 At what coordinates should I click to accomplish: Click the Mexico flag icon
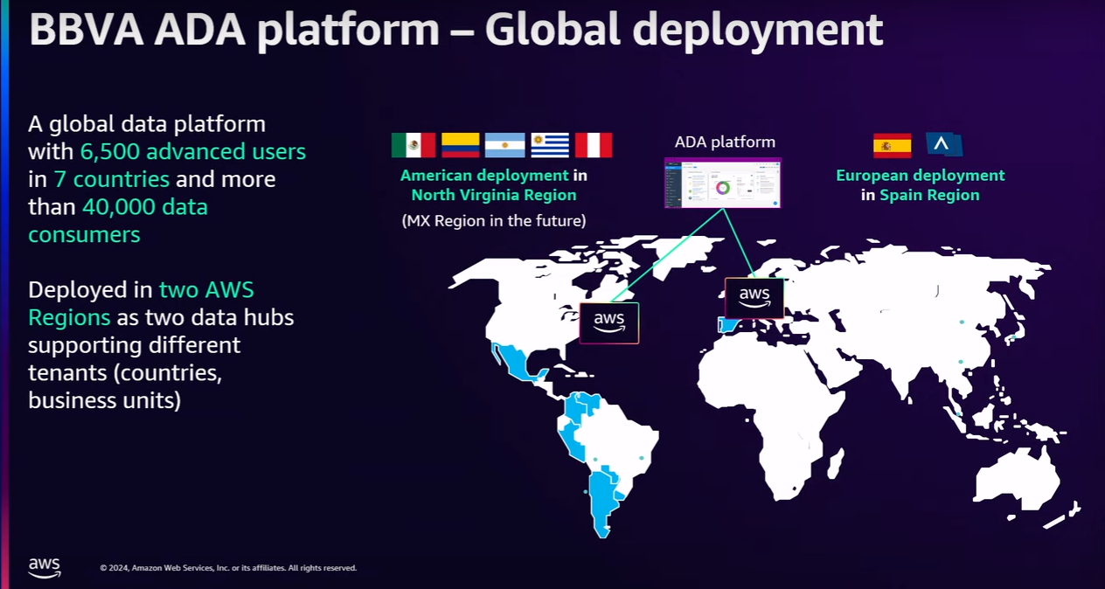(414, 145)
